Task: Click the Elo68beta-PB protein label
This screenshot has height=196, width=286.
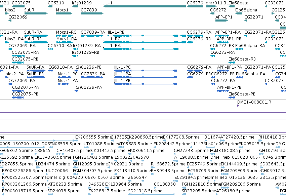Action: pyautogui.click(x=242, y=94)
